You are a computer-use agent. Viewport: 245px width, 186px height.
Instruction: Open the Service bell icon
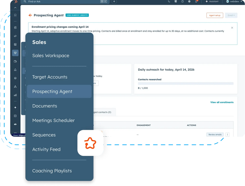point(15,70)
